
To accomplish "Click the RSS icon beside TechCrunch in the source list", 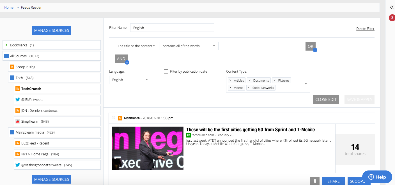I will coord(18,89).
